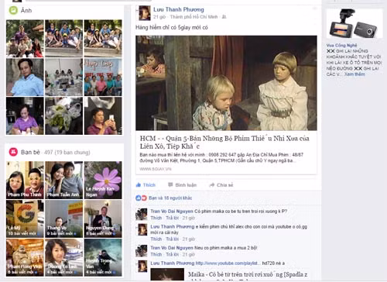Viewport: 387px width, 282px height.
Task: Click the like and love reaction icons
Action: [x=141, y=198]
